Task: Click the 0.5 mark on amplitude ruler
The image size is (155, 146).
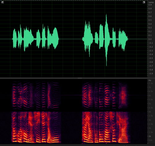Action: click(x=150, y=20)
